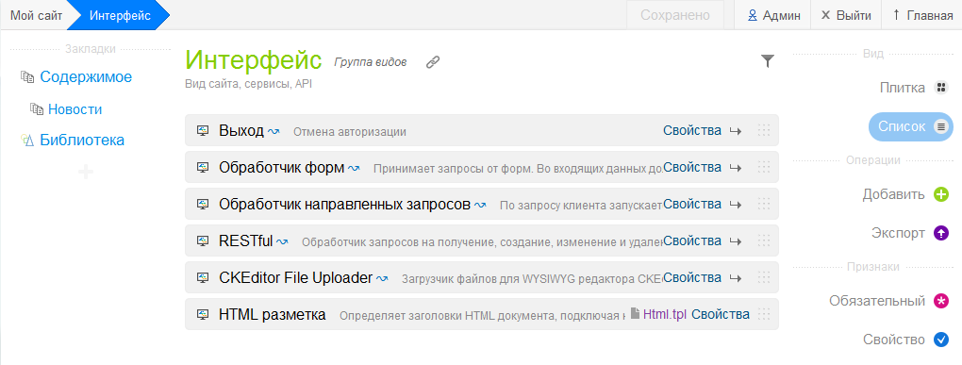Screen dimensions: 962x365
Task: Click the drag handle dots of the RESTful row
Action: click(x=764, y=241)
